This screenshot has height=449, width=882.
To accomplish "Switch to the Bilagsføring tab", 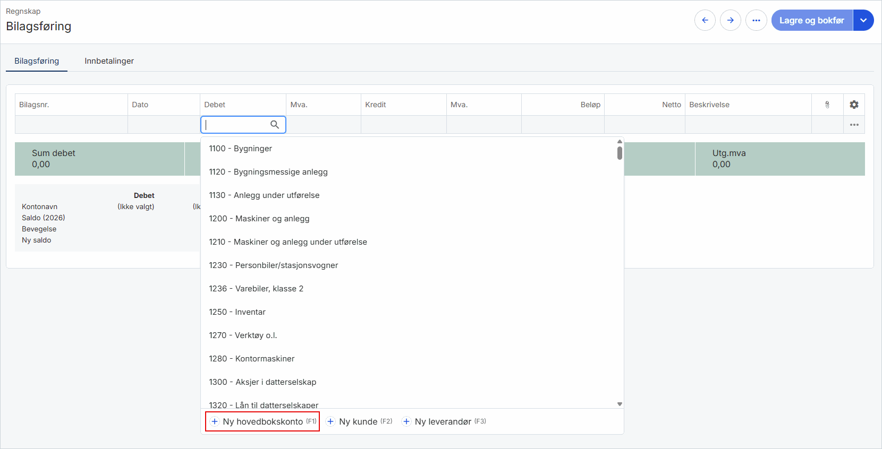I will 37,61.
